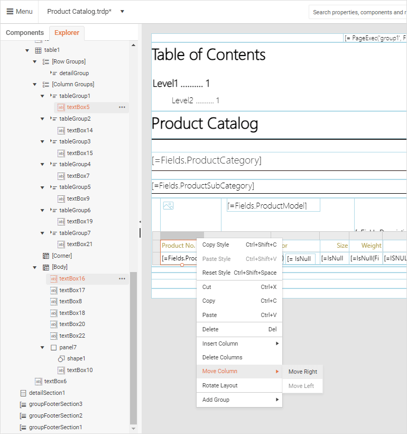Click the Row Groups icon in Explorer
Viewport: 407px width, 434px height.
tap(46, 62)
